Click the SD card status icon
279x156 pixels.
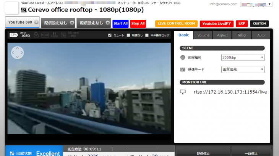(63, 35)
